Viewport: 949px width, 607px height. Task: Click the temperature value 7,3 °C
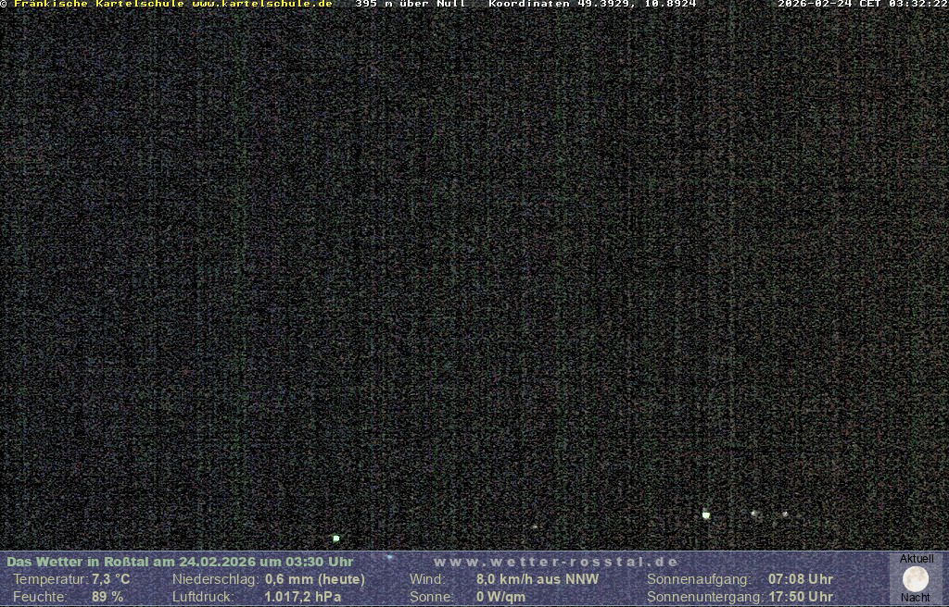(111, 579)
